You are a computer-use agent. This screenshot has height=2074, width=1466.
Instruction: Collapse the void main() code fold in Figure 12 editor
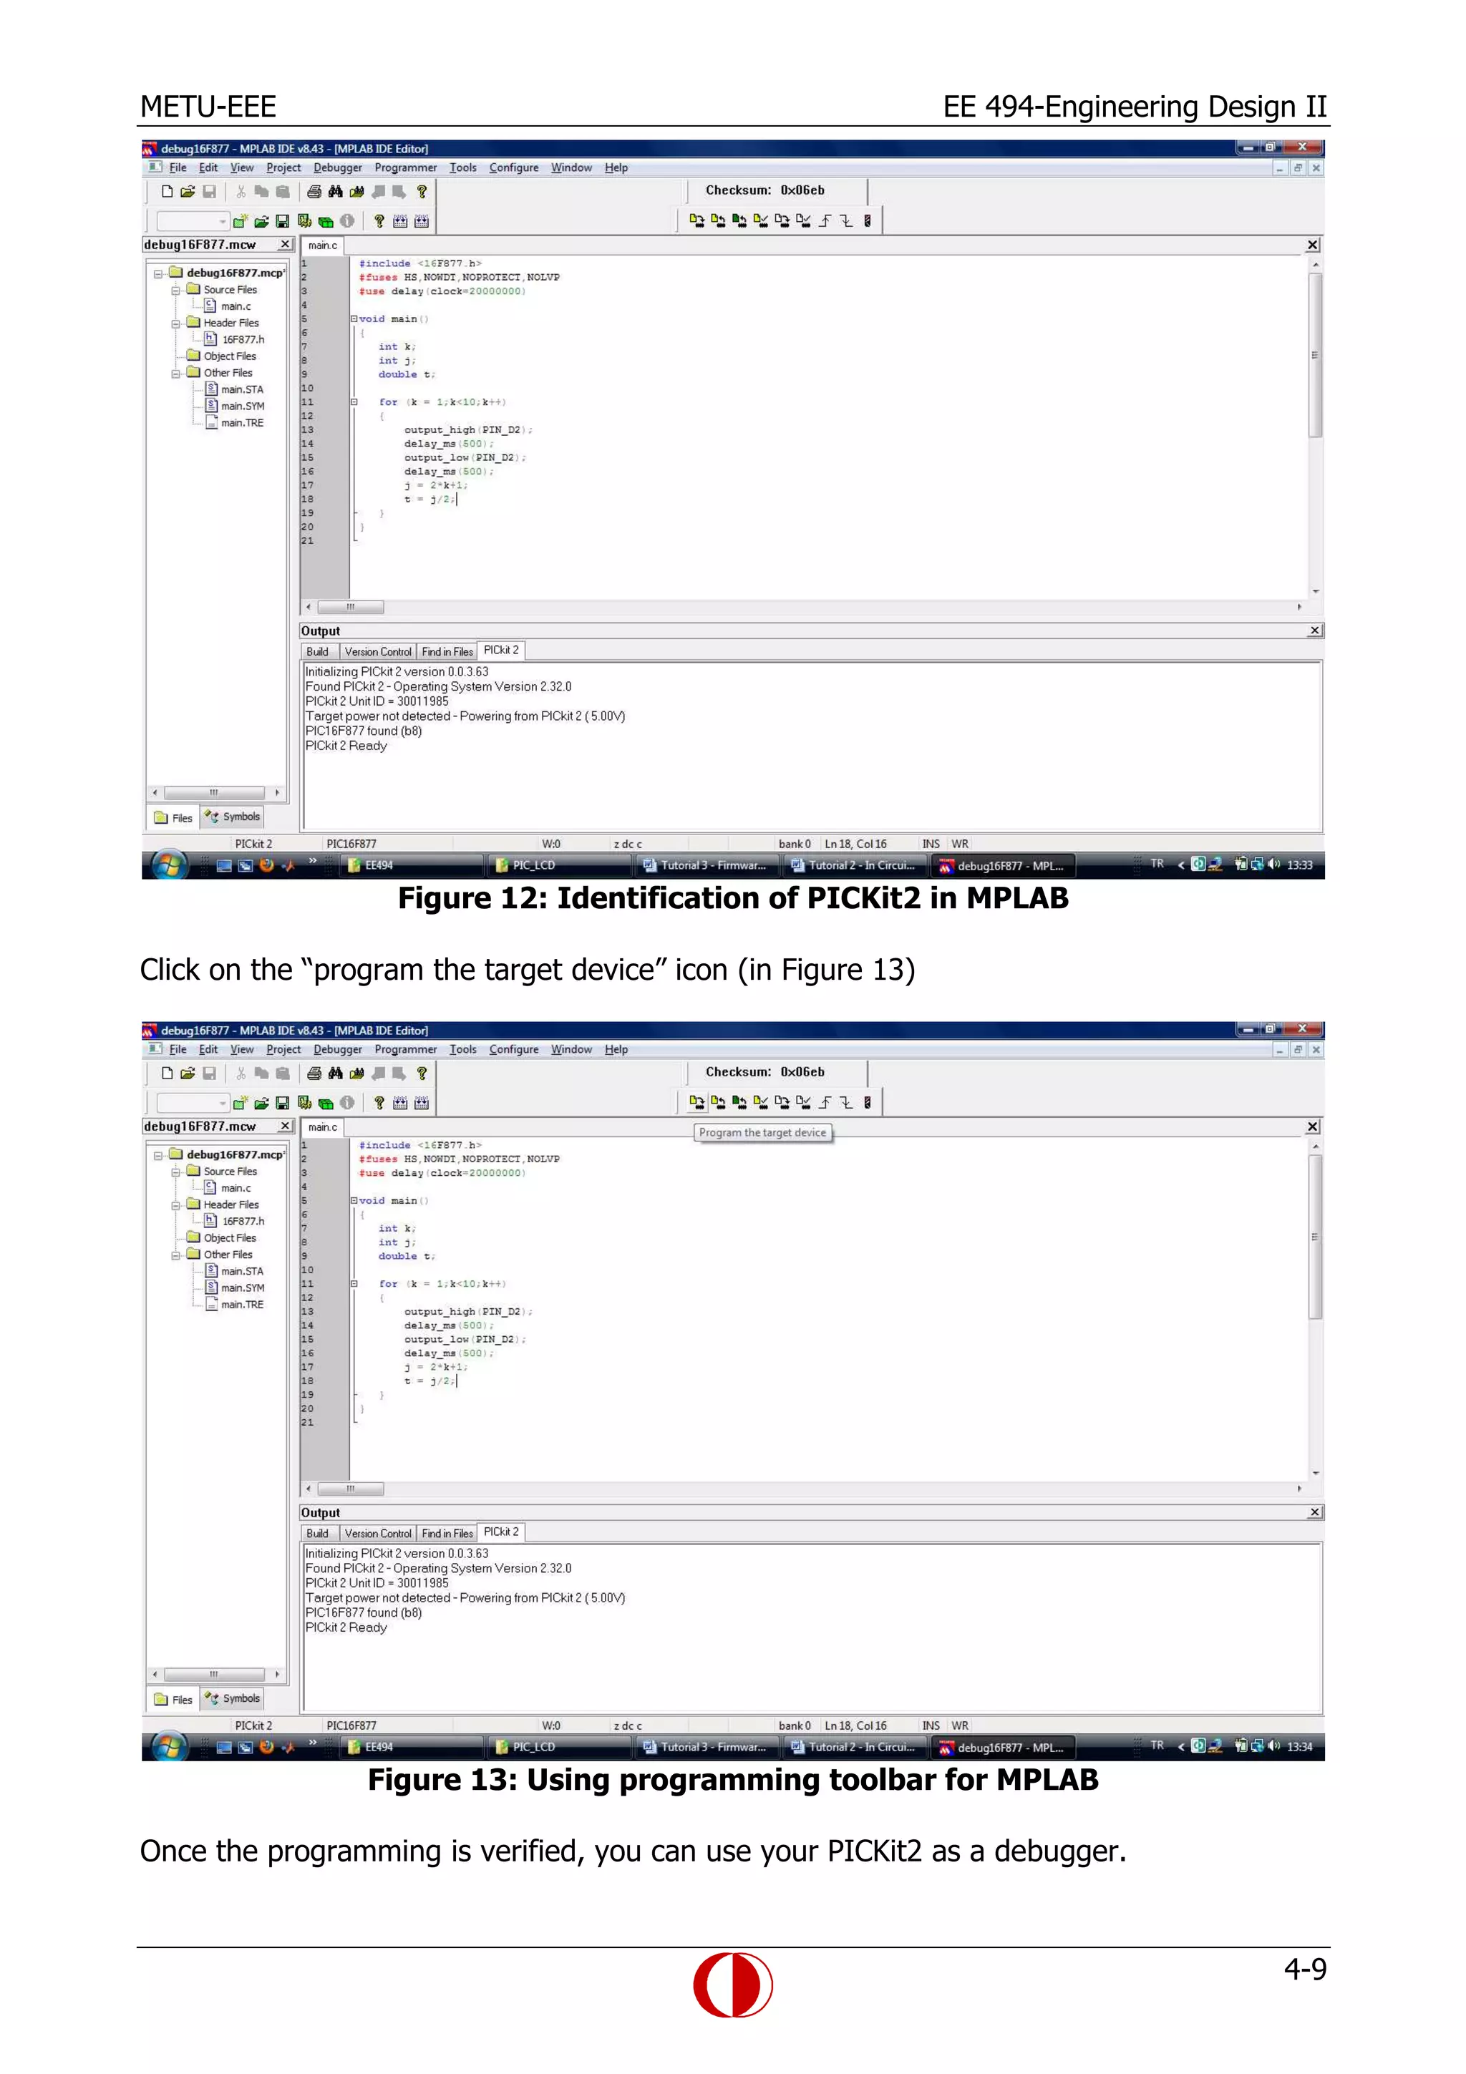pyautogui.click(x=354, y=319)
